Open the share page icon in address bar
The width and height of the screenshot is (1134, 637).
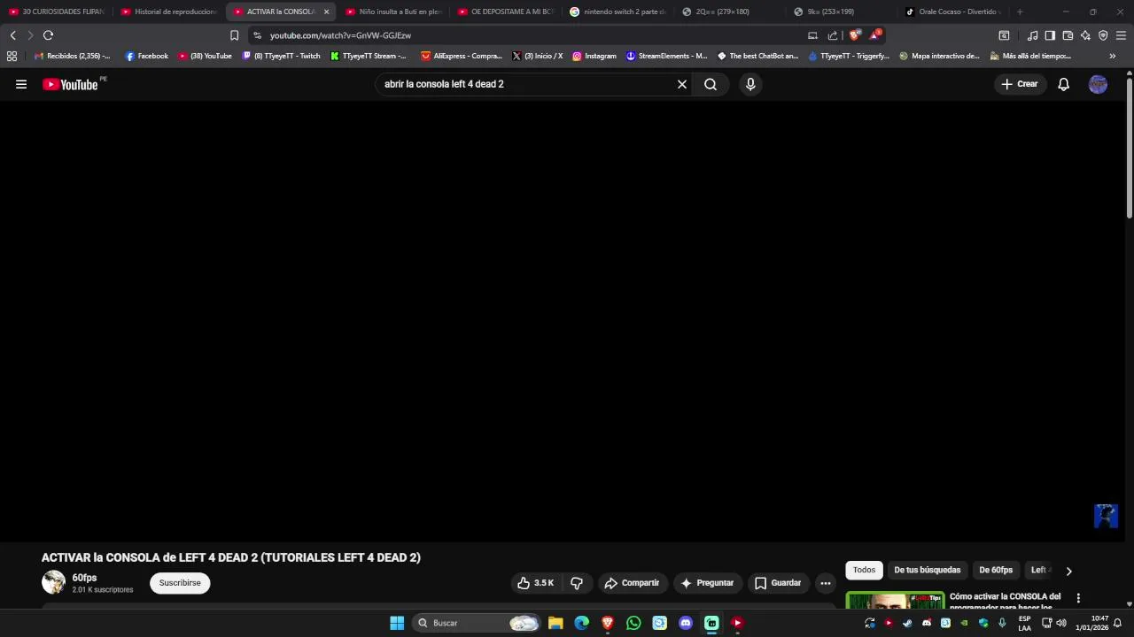[833, 35]
